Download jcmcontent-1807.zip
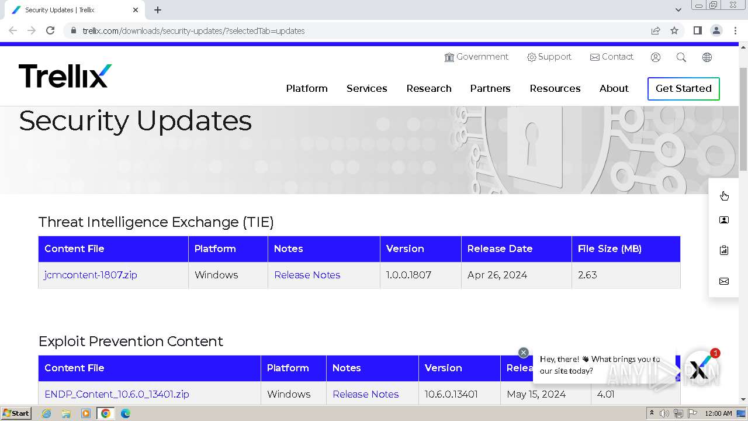Image resolution: width=748 pixels, height=421 pixels. click(x=91, y=275)
